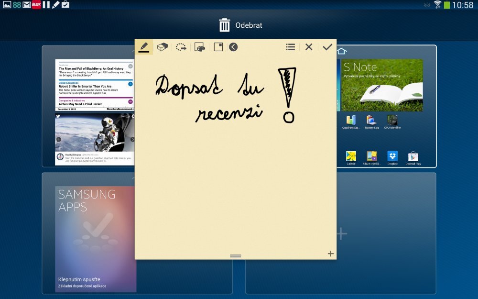Tap the Odebrat trash icon
The image size is (478, 299).
click(224, 24)
